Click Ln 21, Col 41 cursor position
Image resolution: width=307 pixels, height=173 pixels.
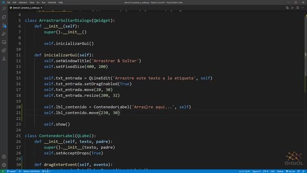pos(244,171)
